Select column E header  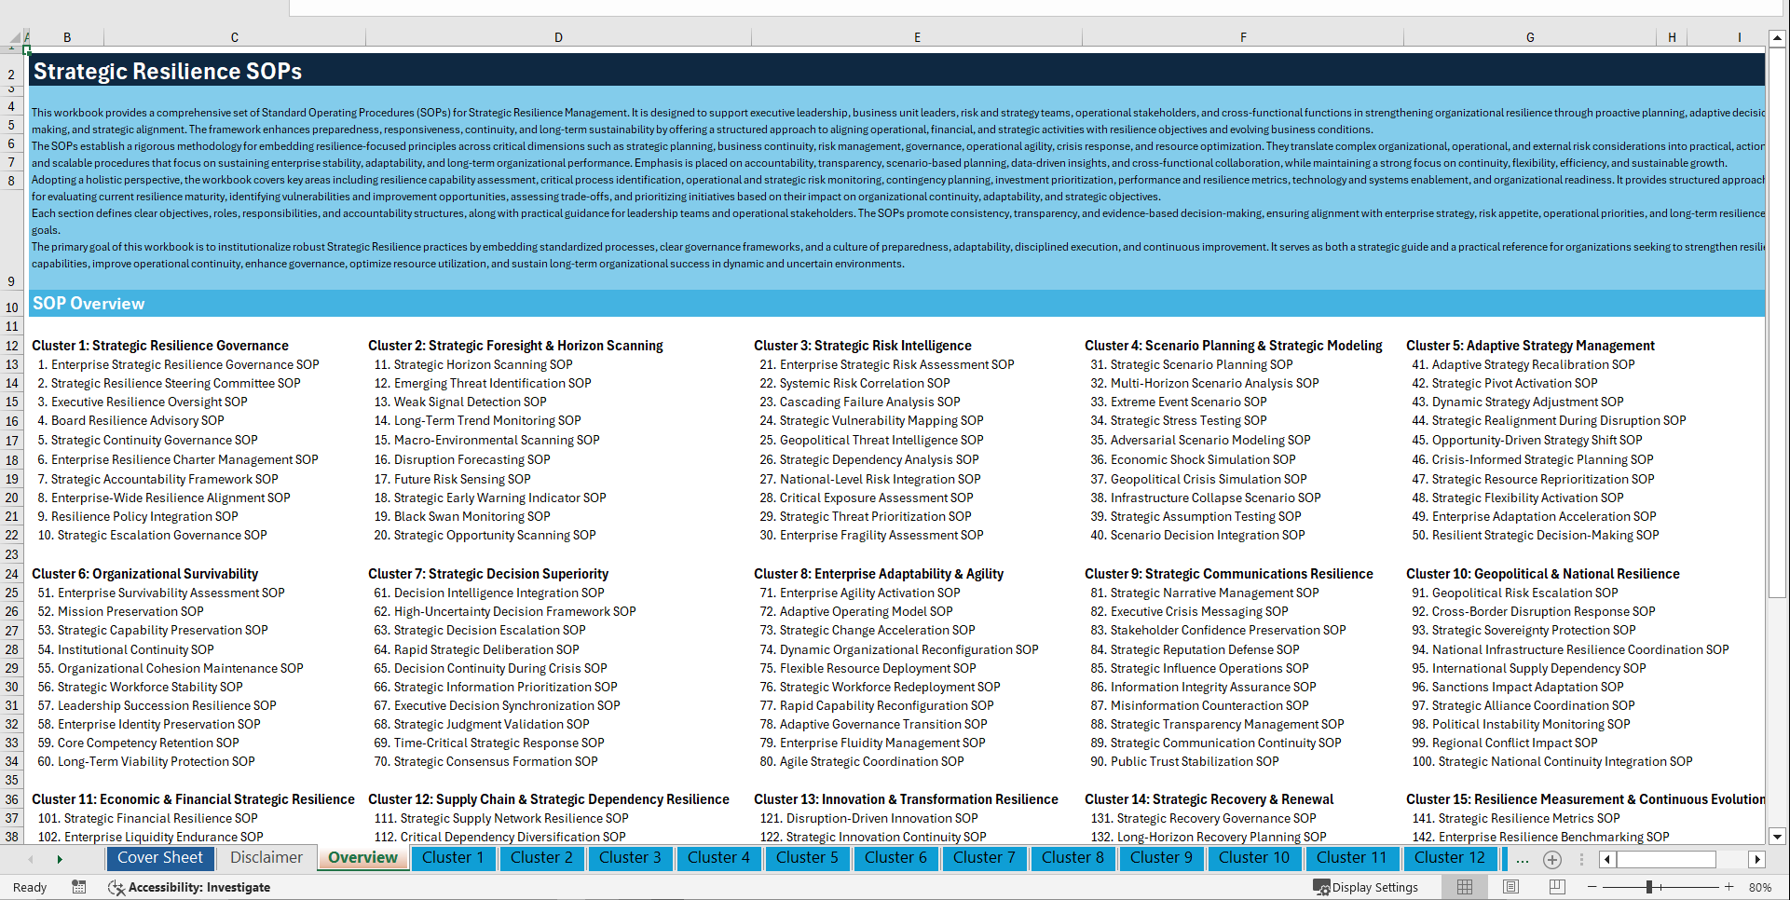(917, 37)
